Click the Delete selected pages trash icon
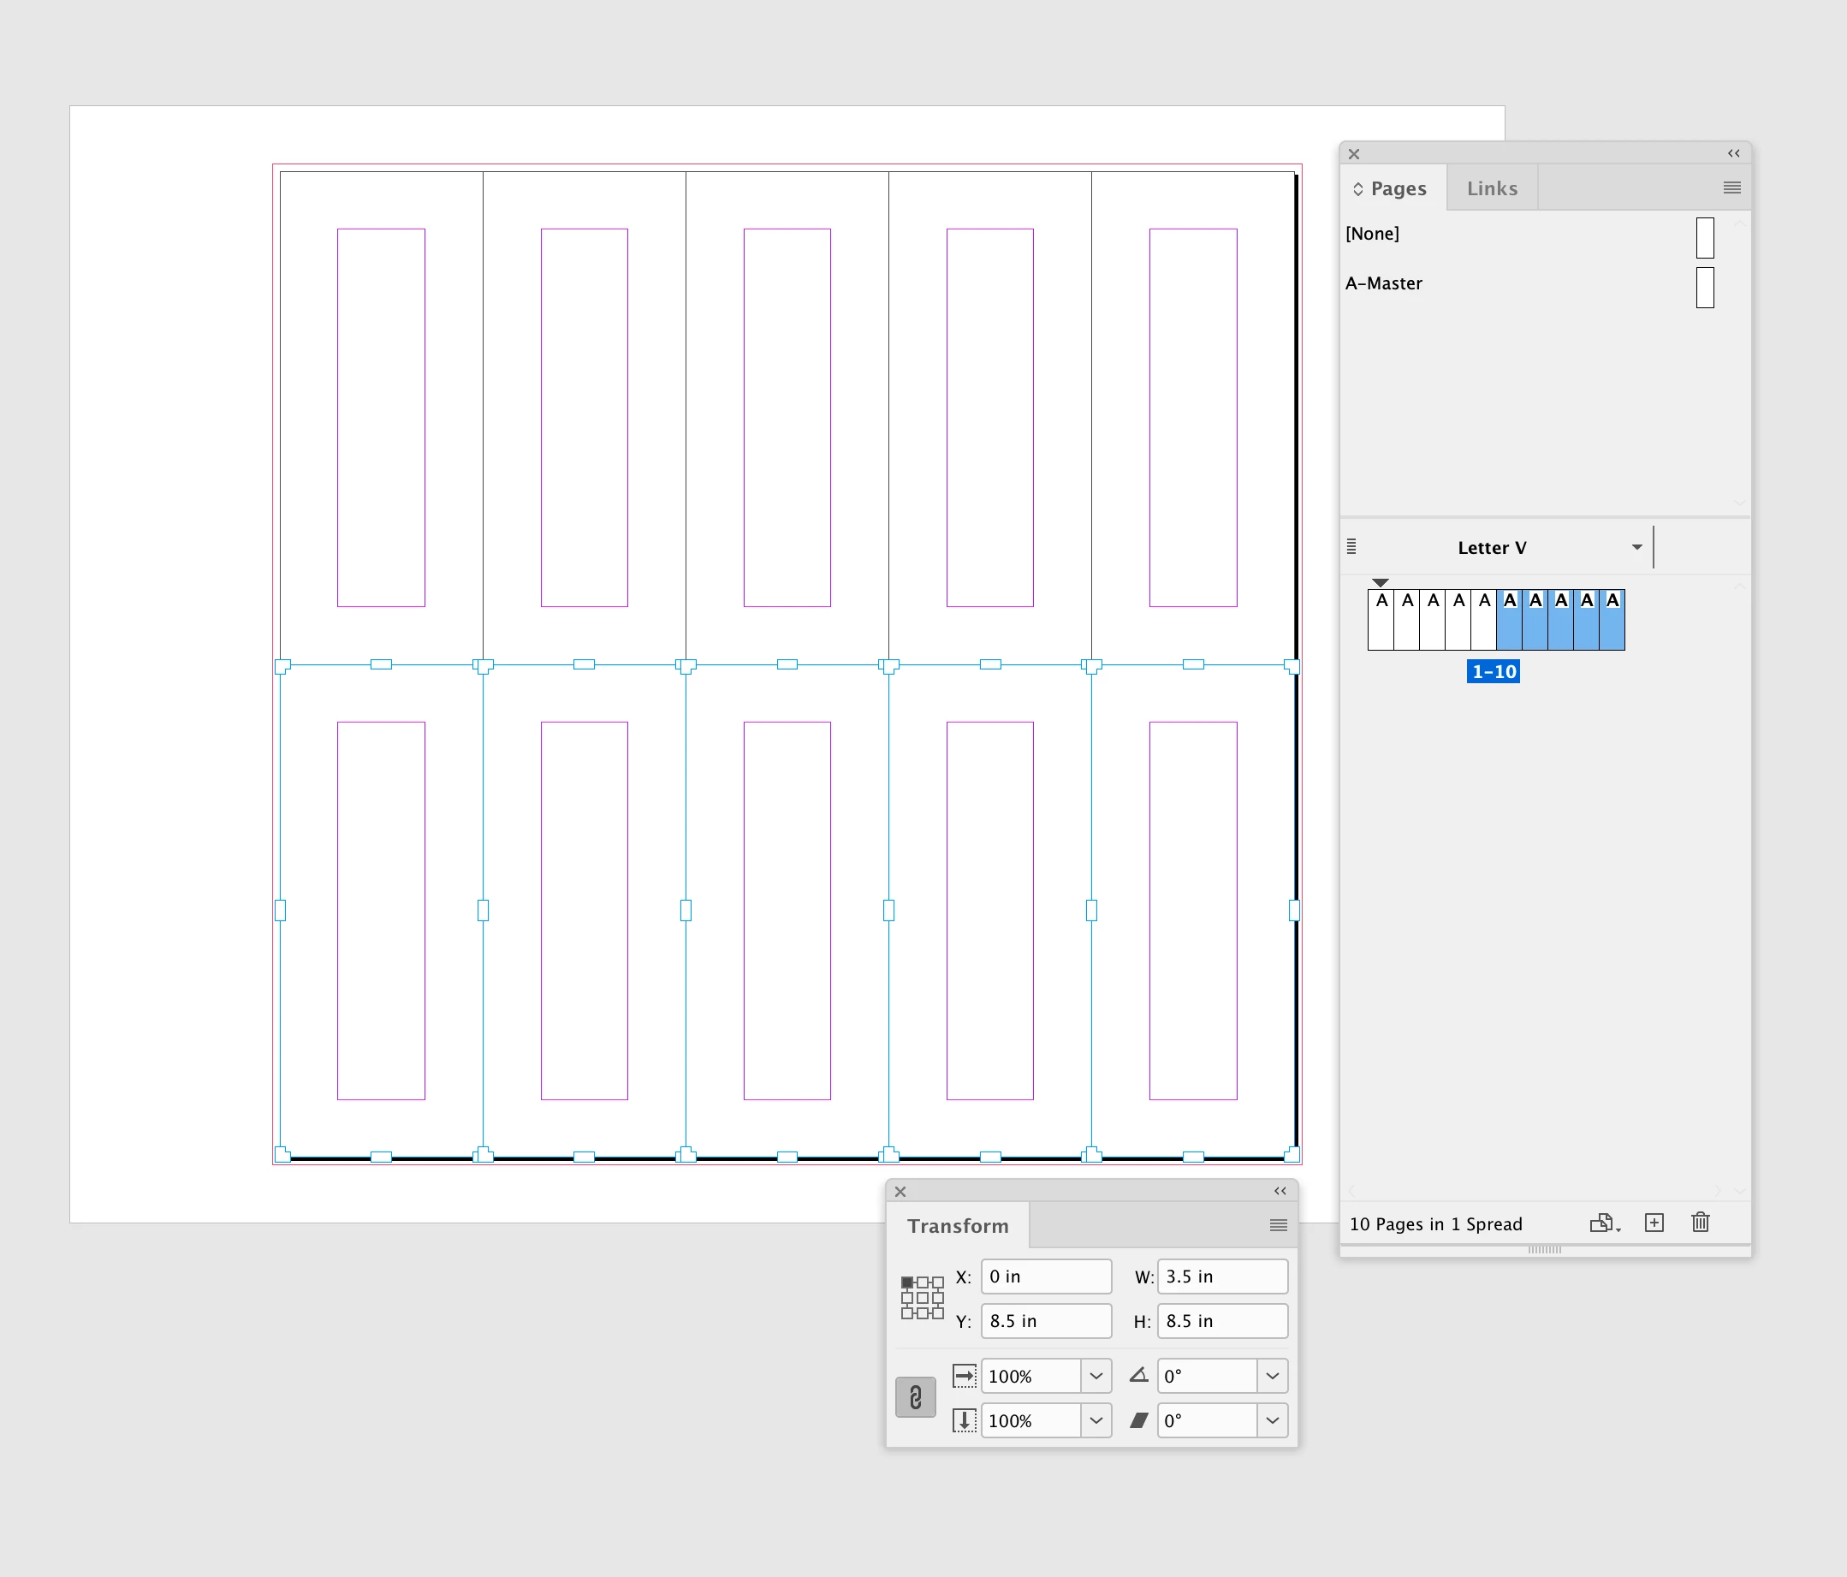The image size is (1847, 1577). tap(1700, 1223)
